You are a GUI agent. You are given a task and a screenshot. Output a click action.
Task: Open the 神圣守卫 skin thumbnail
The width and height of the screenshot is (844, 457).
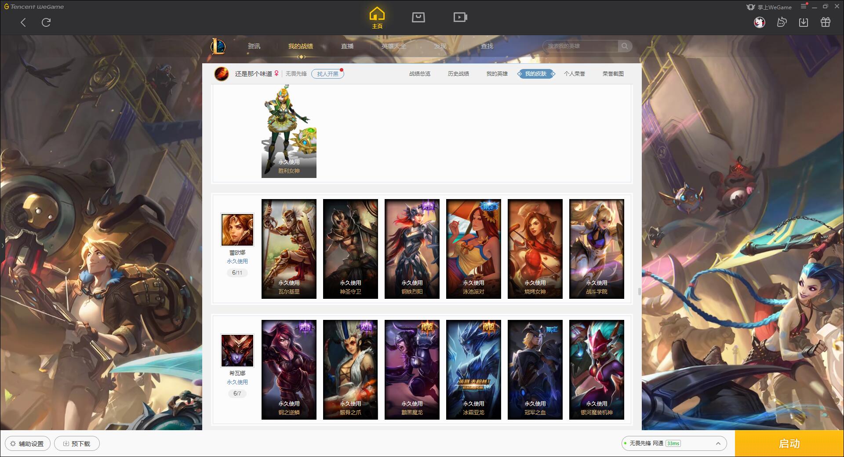pyautogui.click(x=350, y=249)
